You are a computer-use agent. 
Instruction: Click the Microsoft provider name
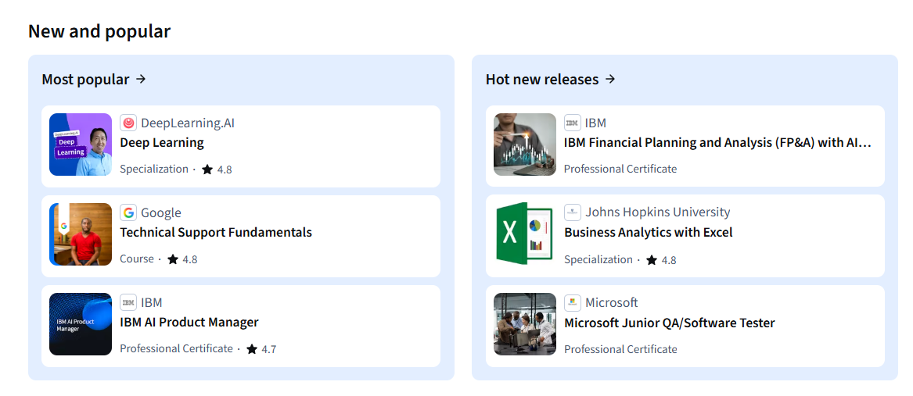point(611,302)
